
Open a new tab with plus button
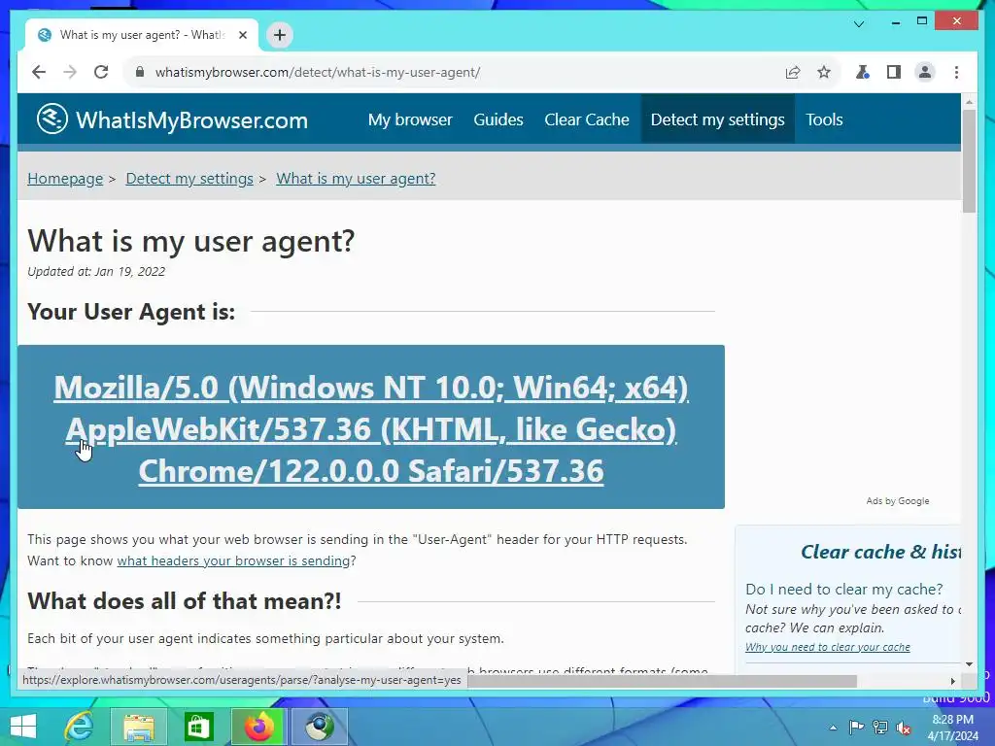pos(280,35)
